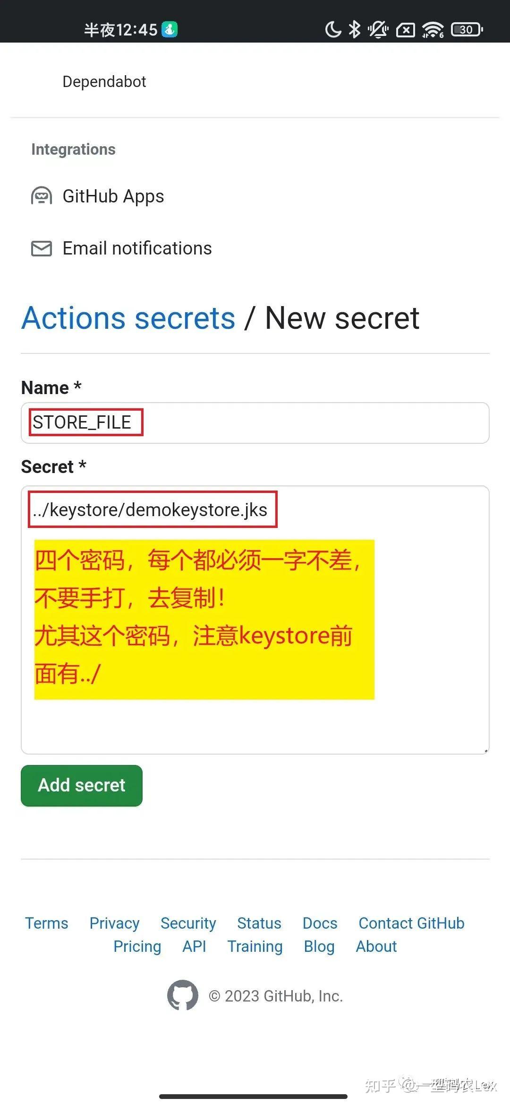Click inside the Secret textarea

click(x=255, y=620)
